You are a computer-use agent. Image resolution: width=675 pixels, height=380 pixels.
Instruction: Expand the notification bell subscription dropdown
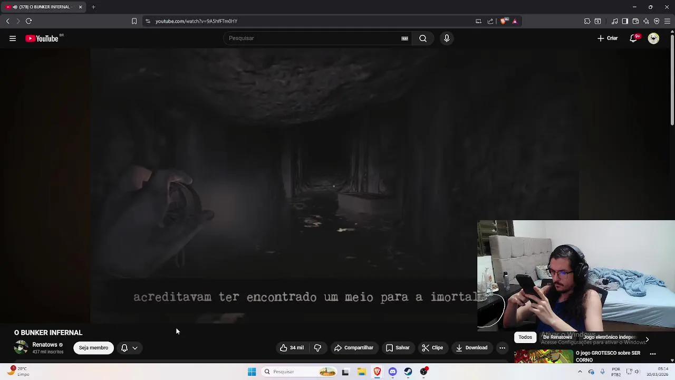[x=129, y=348]
